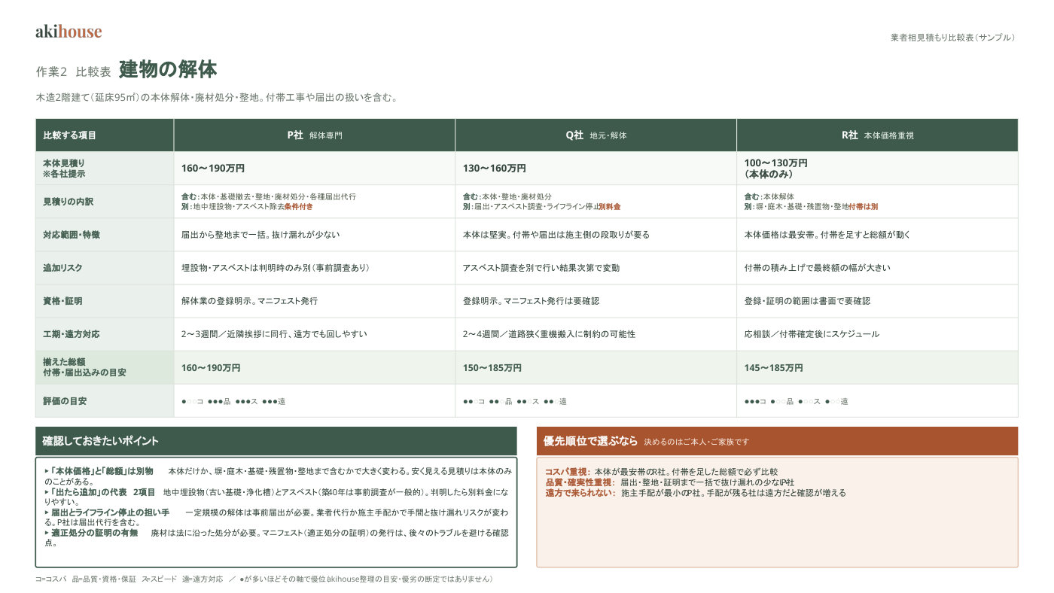Click the 適正処分の証明の有無 bullet
This screenshot has width=1054, height=593.
coord(278,537)
